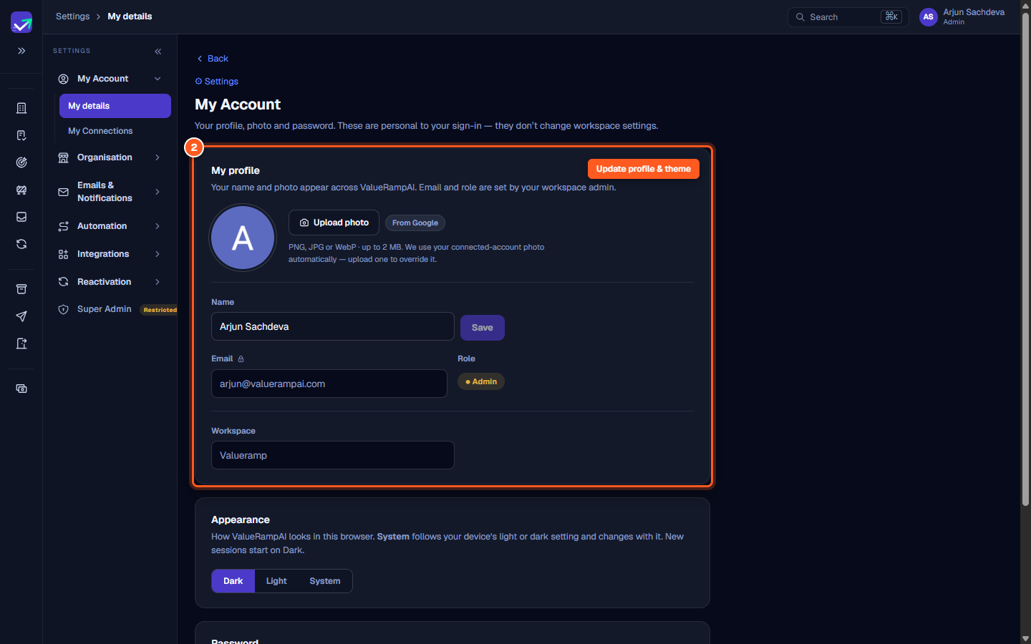Click the Settings breadcrumb at top
The height and width of the screenshot is (644, 1031).
point(73,16)
